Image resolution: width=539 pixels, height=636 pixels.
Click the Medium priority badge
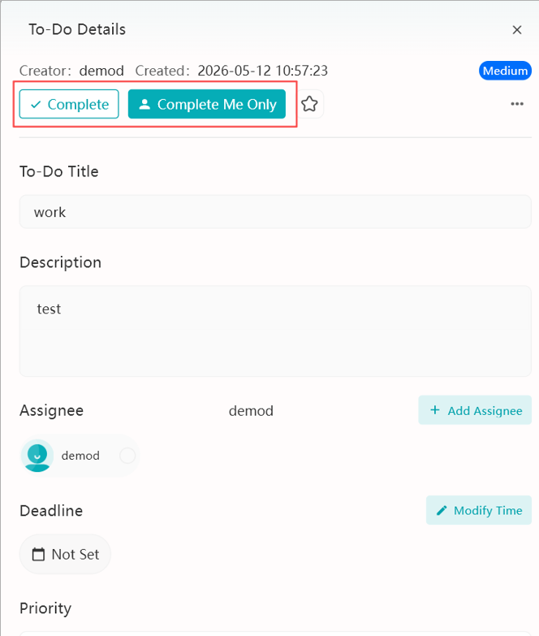point(505,71)
